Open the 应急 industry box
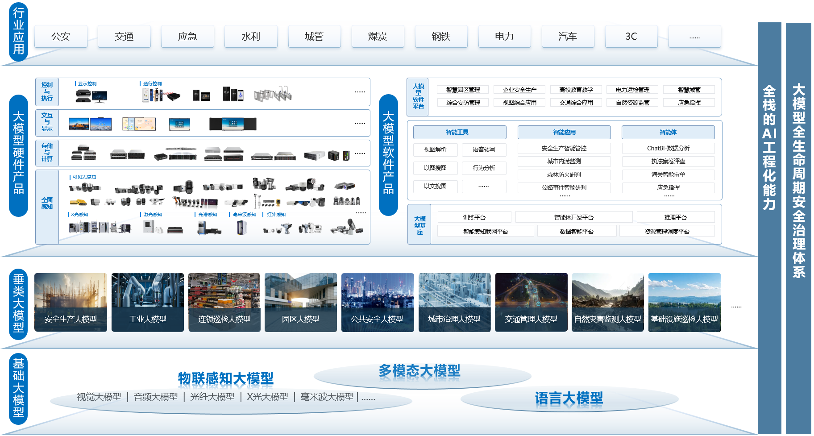 187,37
